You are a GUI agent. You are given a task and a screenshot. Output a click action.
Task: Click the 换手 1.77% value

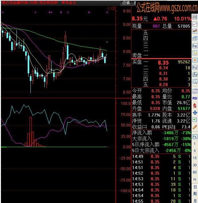154,115
